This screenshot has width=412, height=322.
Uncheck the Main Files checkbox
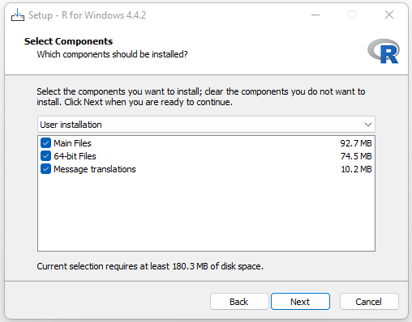pos(45,143)
